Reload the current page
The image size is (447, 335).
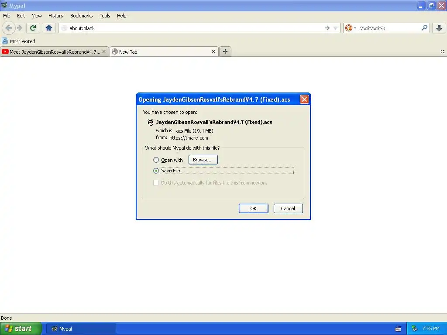(x=33, y=28)
